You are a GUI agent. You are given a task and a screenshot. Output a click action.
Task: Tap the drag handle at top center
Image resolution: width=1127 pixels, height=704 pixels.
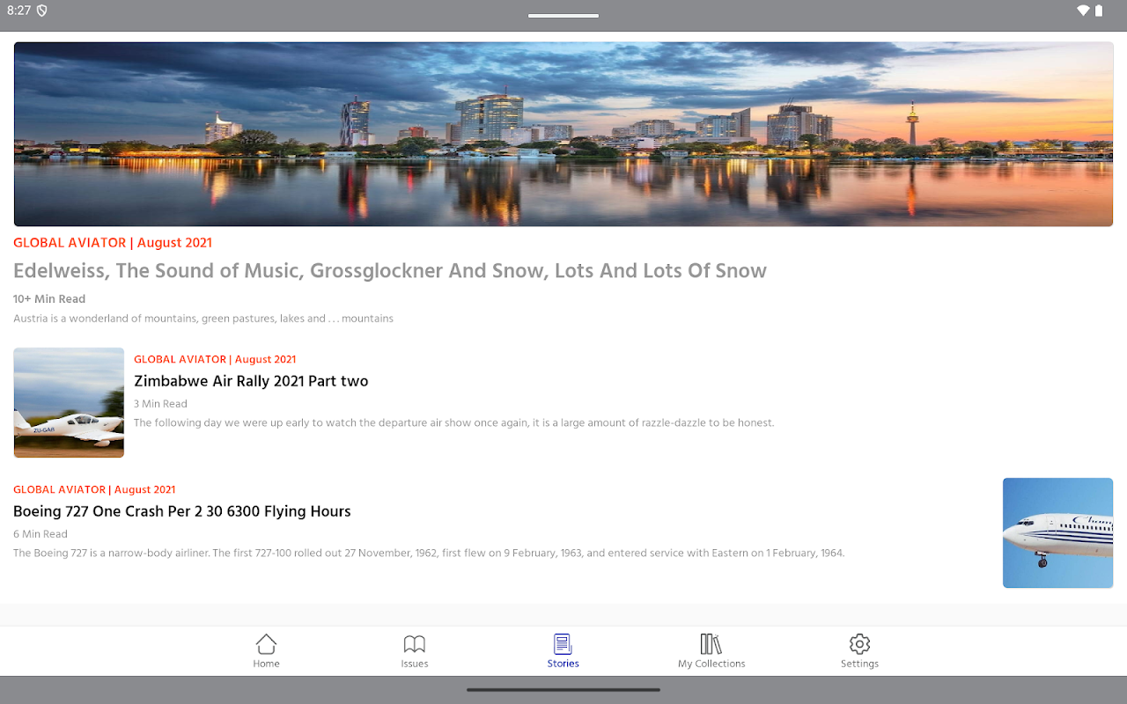click(563, 16)
